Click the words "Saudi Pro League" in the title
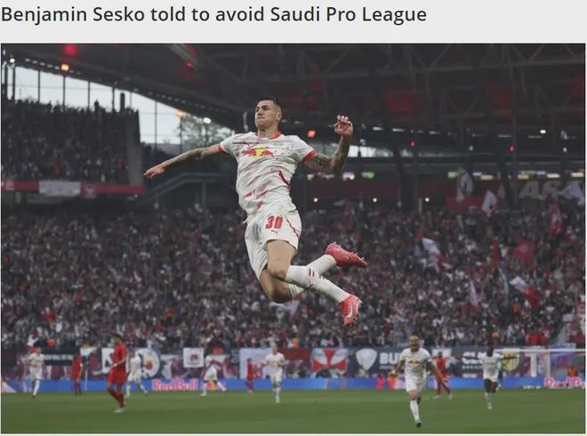Viewport: 587px width, 436px height. coord(348,15)
